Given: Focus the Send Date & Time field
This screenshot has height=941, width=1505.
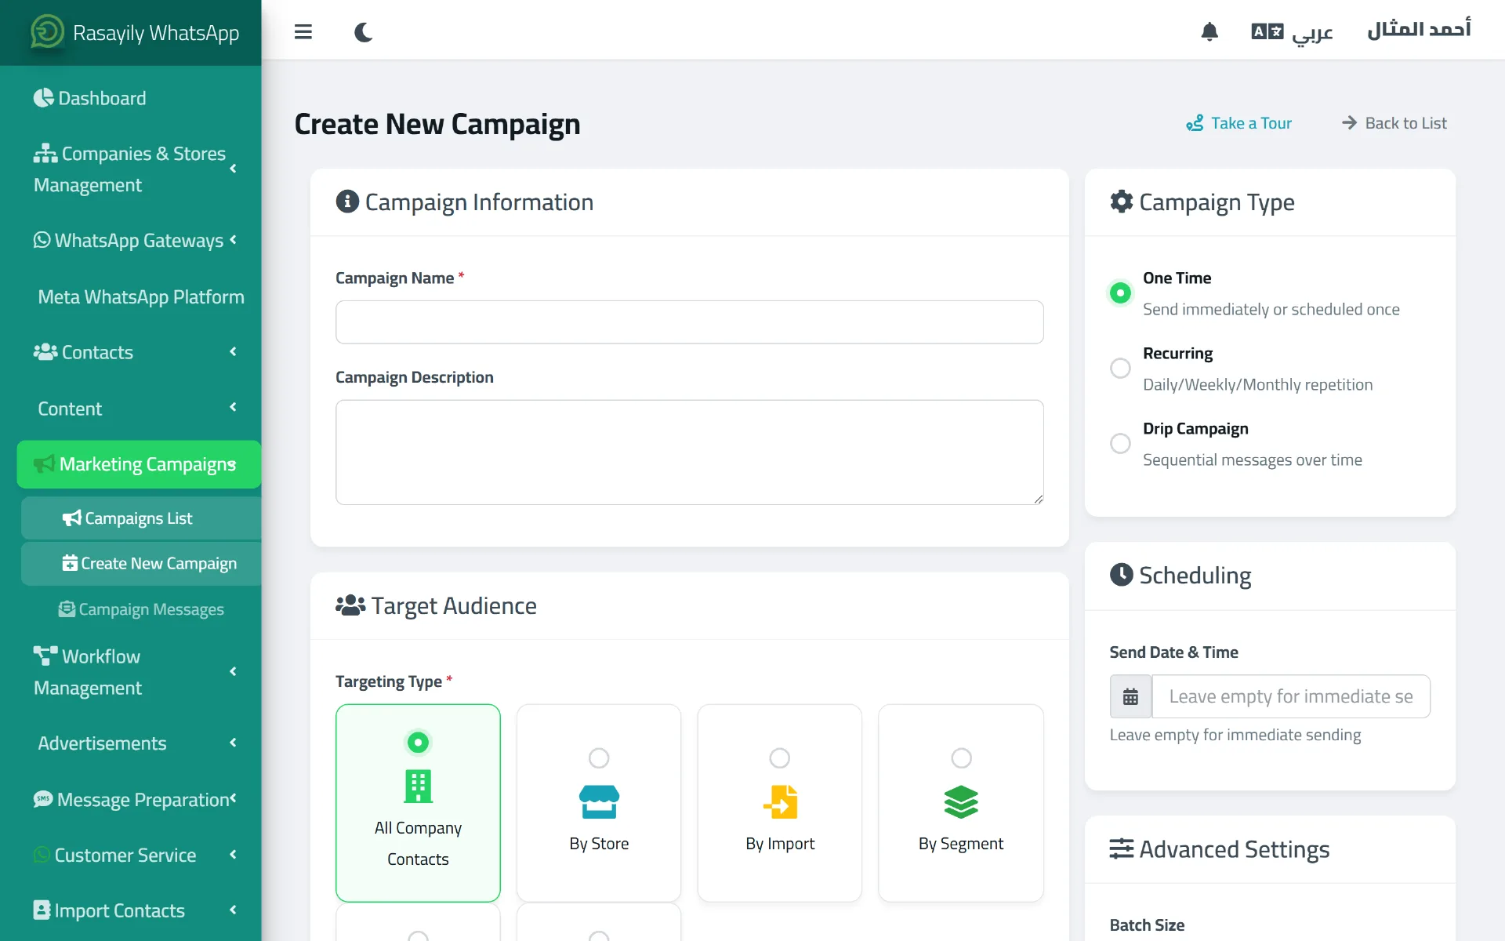Looking at the screenshot, I should [x=1291, y=696].
